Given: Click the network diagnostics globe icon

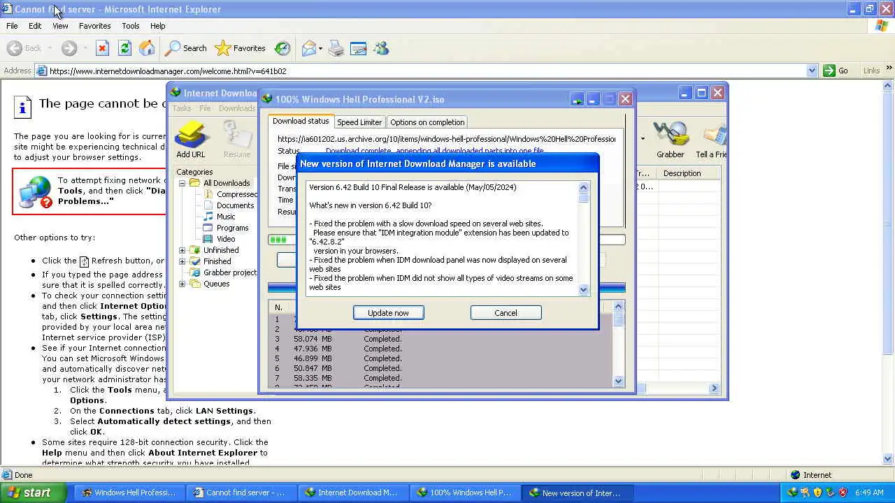Looking at the screenshot, I should pos(36,191).
